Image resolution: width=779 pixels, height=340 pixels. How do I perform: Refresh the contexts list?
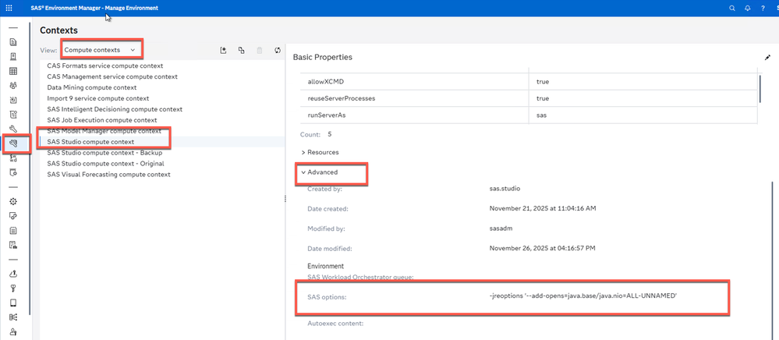coord(278,50)
